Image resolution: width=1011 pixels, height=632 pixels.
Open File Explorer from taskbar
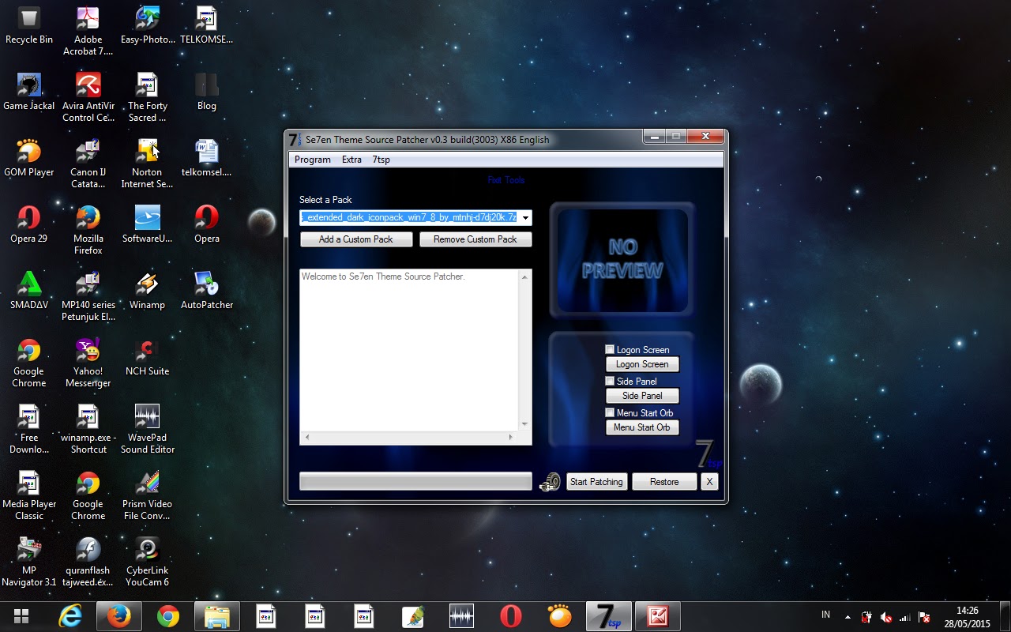pyautogui.click(x=216, y=616)
